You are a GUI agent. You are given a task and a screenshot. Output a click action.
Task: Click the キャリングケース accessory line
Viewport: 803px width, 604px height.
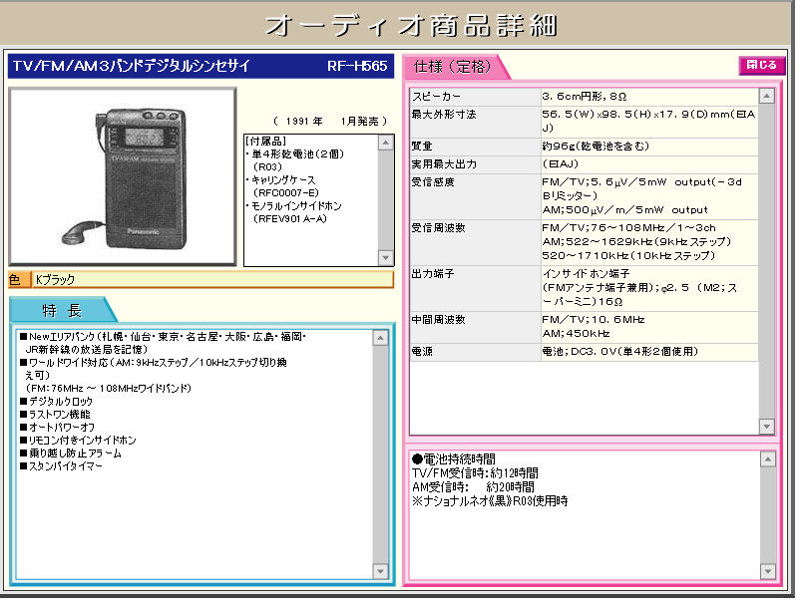click(x=280, y=180)
